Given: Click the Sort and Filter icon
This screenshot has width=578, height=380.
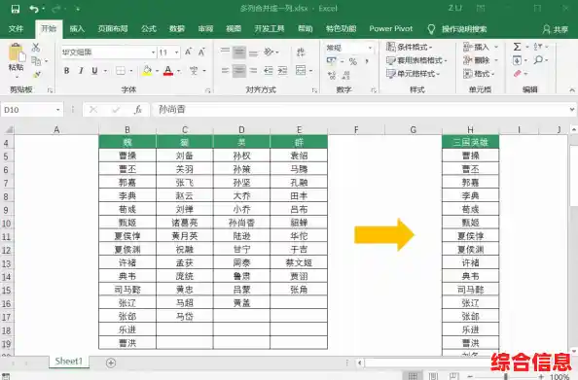Looking at the screenshot, I should pyautogui.click(x=538, y=47).
